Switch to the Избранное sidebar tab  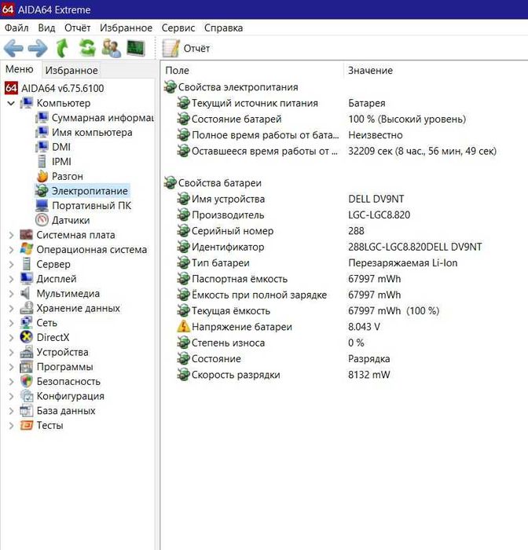click(x=71, y=70)
